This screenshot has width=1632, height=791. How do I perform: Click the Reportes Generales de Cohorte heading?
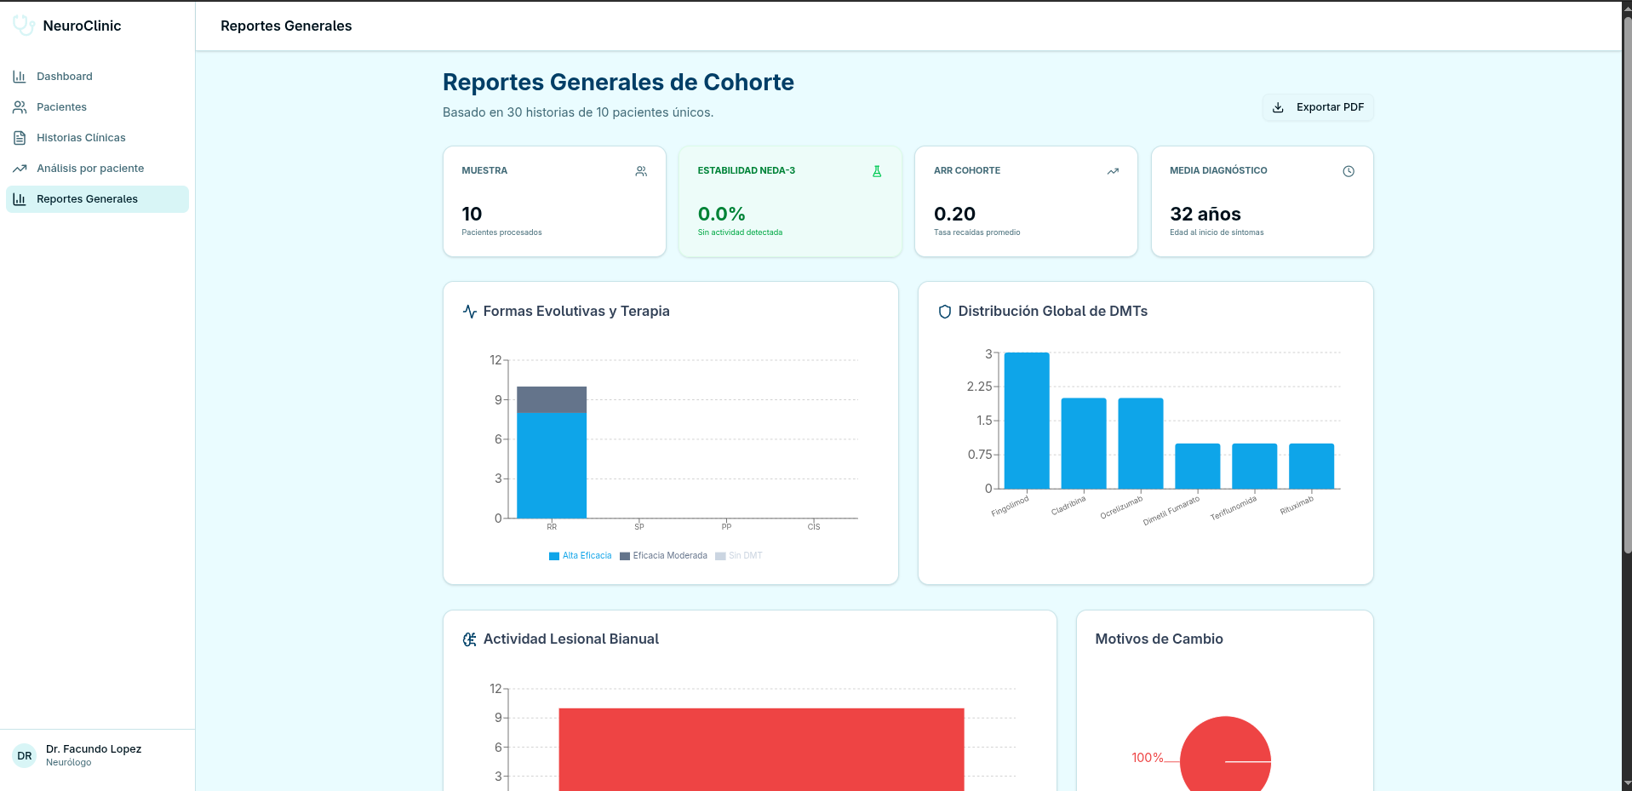(618, 83)
